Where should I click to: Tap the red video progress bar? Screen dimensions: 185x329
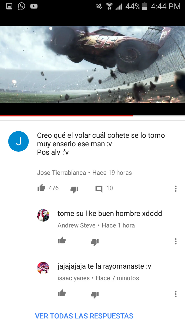(x=67, y=116)
